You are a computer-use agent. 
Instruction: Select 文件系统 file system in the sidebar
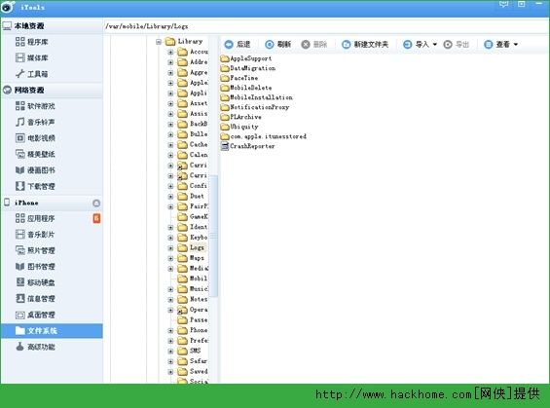point(52,331)
